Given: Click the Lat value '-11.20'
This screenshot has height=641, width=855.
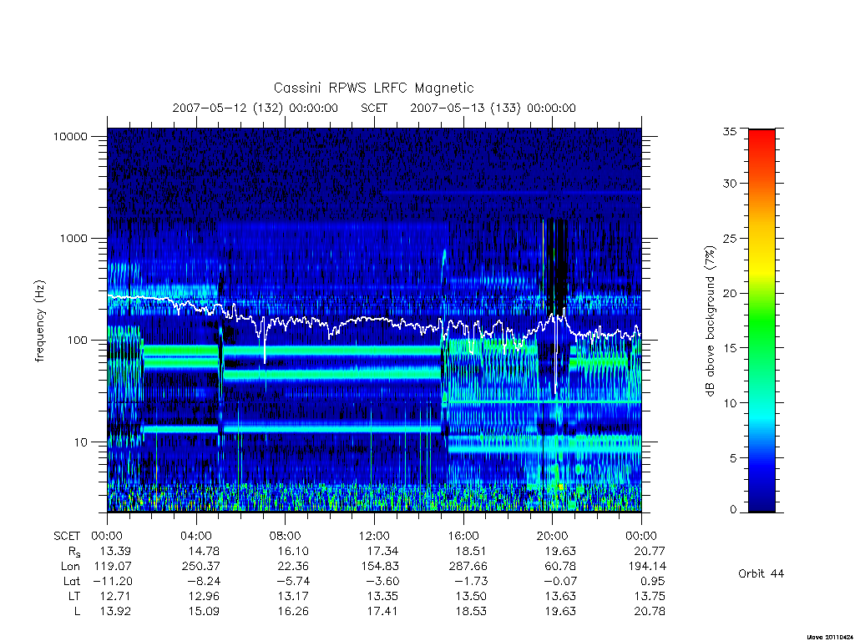Looking at the screenshot, I should point(112,581).
